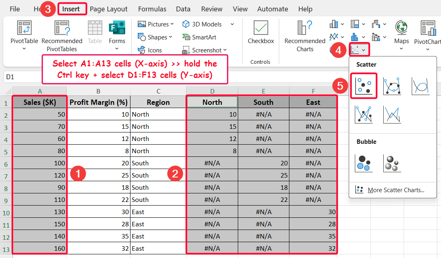Click the Icons insert button

click(x=150, y=50)
